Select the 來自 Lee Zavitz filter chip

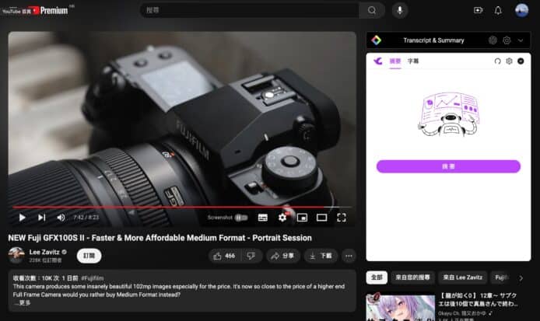coord(463,277)
